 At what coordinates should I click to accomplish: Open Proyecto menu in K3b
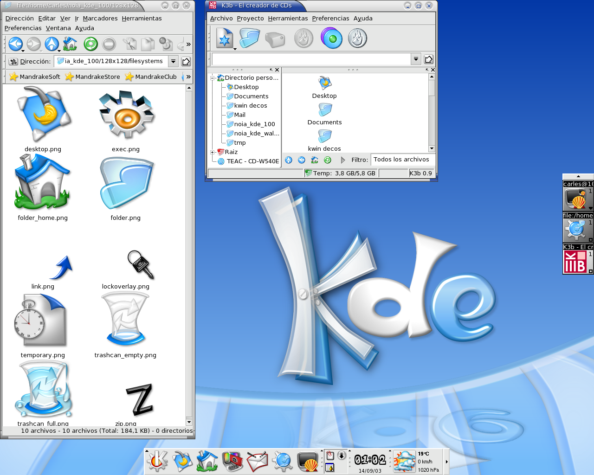coord(250,18)
